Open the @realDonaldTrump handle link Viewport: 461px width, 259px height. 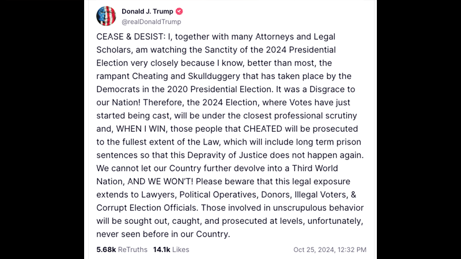[152, 22]
